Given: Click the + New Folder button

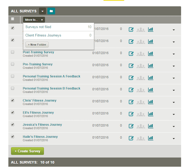Looking at the screenshot, I should (x=37, y=45).
